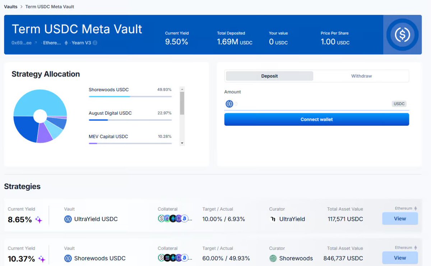Click the Shorewoods USDC allocation progress bar
Viewport: 431px width, 266px height.
(x=130, y=96)
